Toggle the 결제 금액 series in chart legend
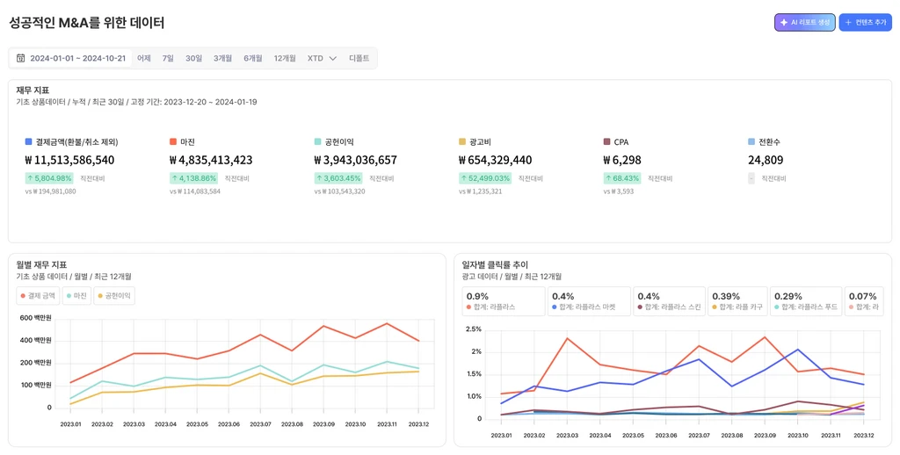 [x=38, y=296]
